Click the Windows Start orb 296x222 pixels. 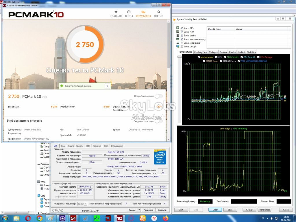click(x=5, y=218)
